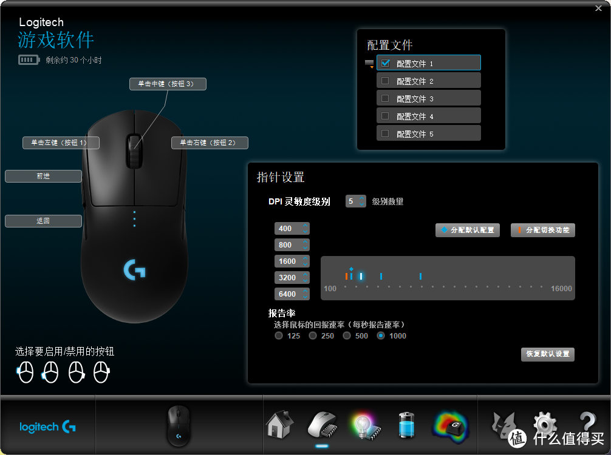Click the profile computer storage icon

coord(369,64)
